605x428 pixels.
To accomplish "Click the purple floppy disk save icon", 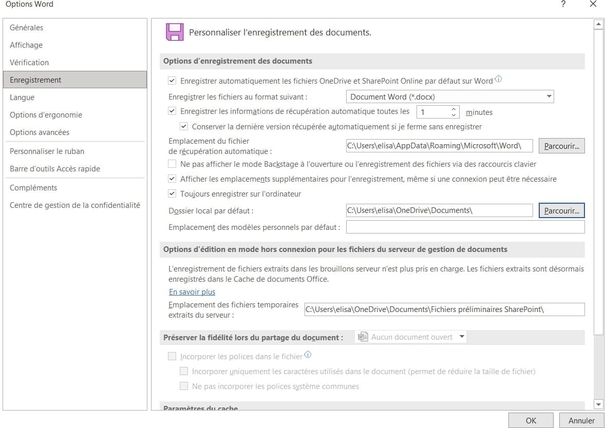I will (175, 32).
